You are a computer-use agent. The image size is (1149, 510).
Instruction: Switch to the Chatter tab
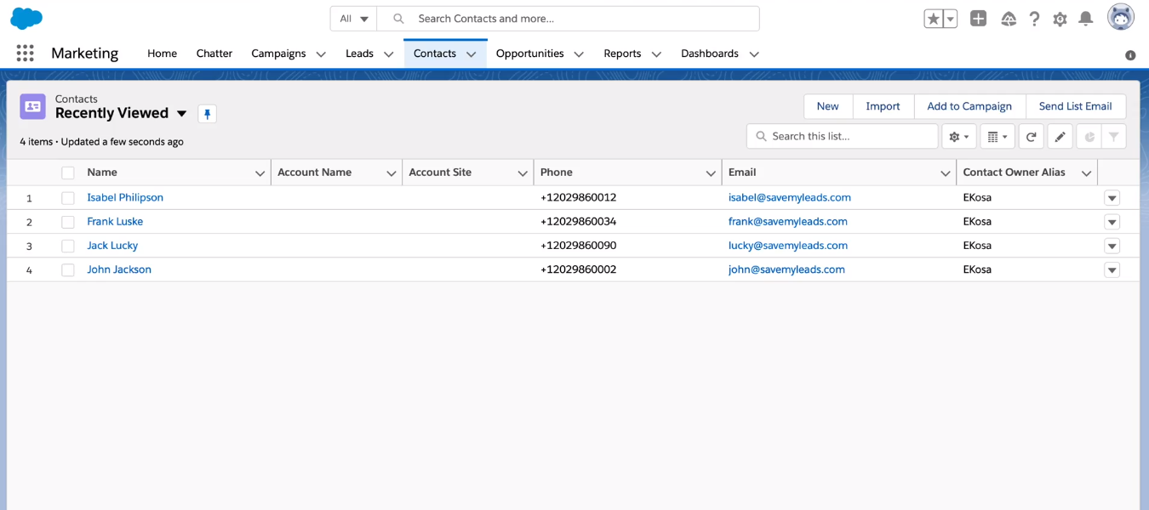click(x=214, y=54)
